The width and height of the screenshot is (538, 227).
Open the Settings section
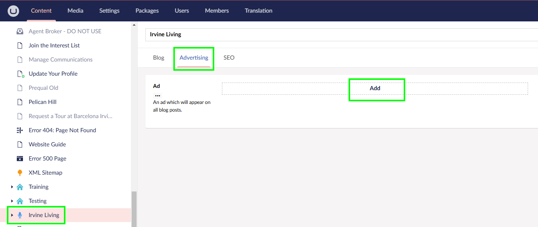[109, 11]
